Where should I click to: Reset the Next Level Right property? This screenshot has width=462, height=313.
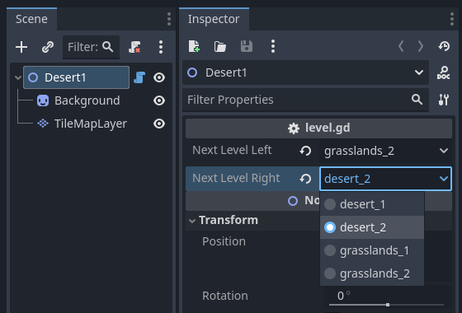click(305, 179)
